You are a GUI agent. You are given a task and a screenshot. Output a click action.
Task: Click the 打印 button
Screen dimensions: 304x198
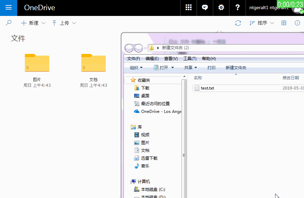click(211, 67)
